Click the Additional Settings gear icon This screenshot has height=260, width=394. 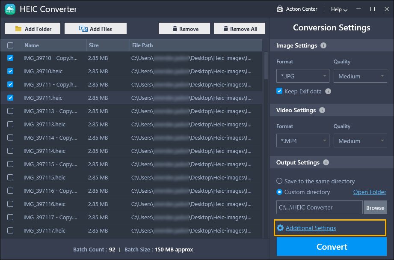point(280,228)
